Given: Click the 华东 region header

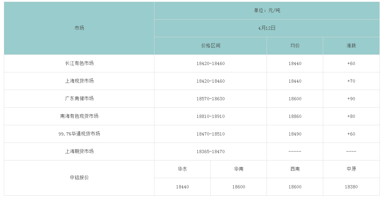Looking at the screenshot, I should 183,169.
